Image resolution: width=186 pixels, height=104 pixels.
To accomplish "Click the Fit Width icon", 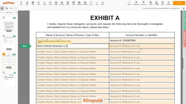I will click(x=156, y=3).
